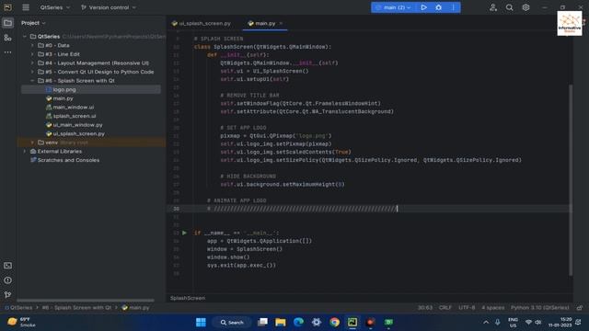Viewport: 589px width, 331px height.
Task: Open Search Everywhere magnifier
Action: (509, 7)
